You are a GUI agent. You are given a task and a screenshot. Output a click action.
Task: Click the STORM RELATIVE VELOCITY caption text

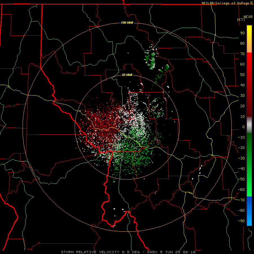coord(90,252)
